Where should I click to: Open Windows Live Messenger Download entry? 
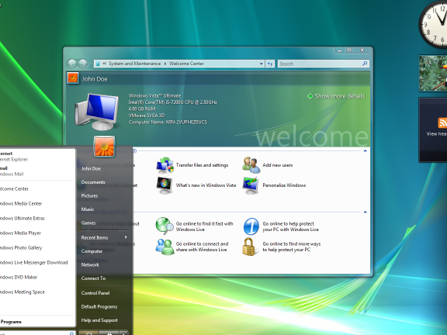[x=34, y=263]
